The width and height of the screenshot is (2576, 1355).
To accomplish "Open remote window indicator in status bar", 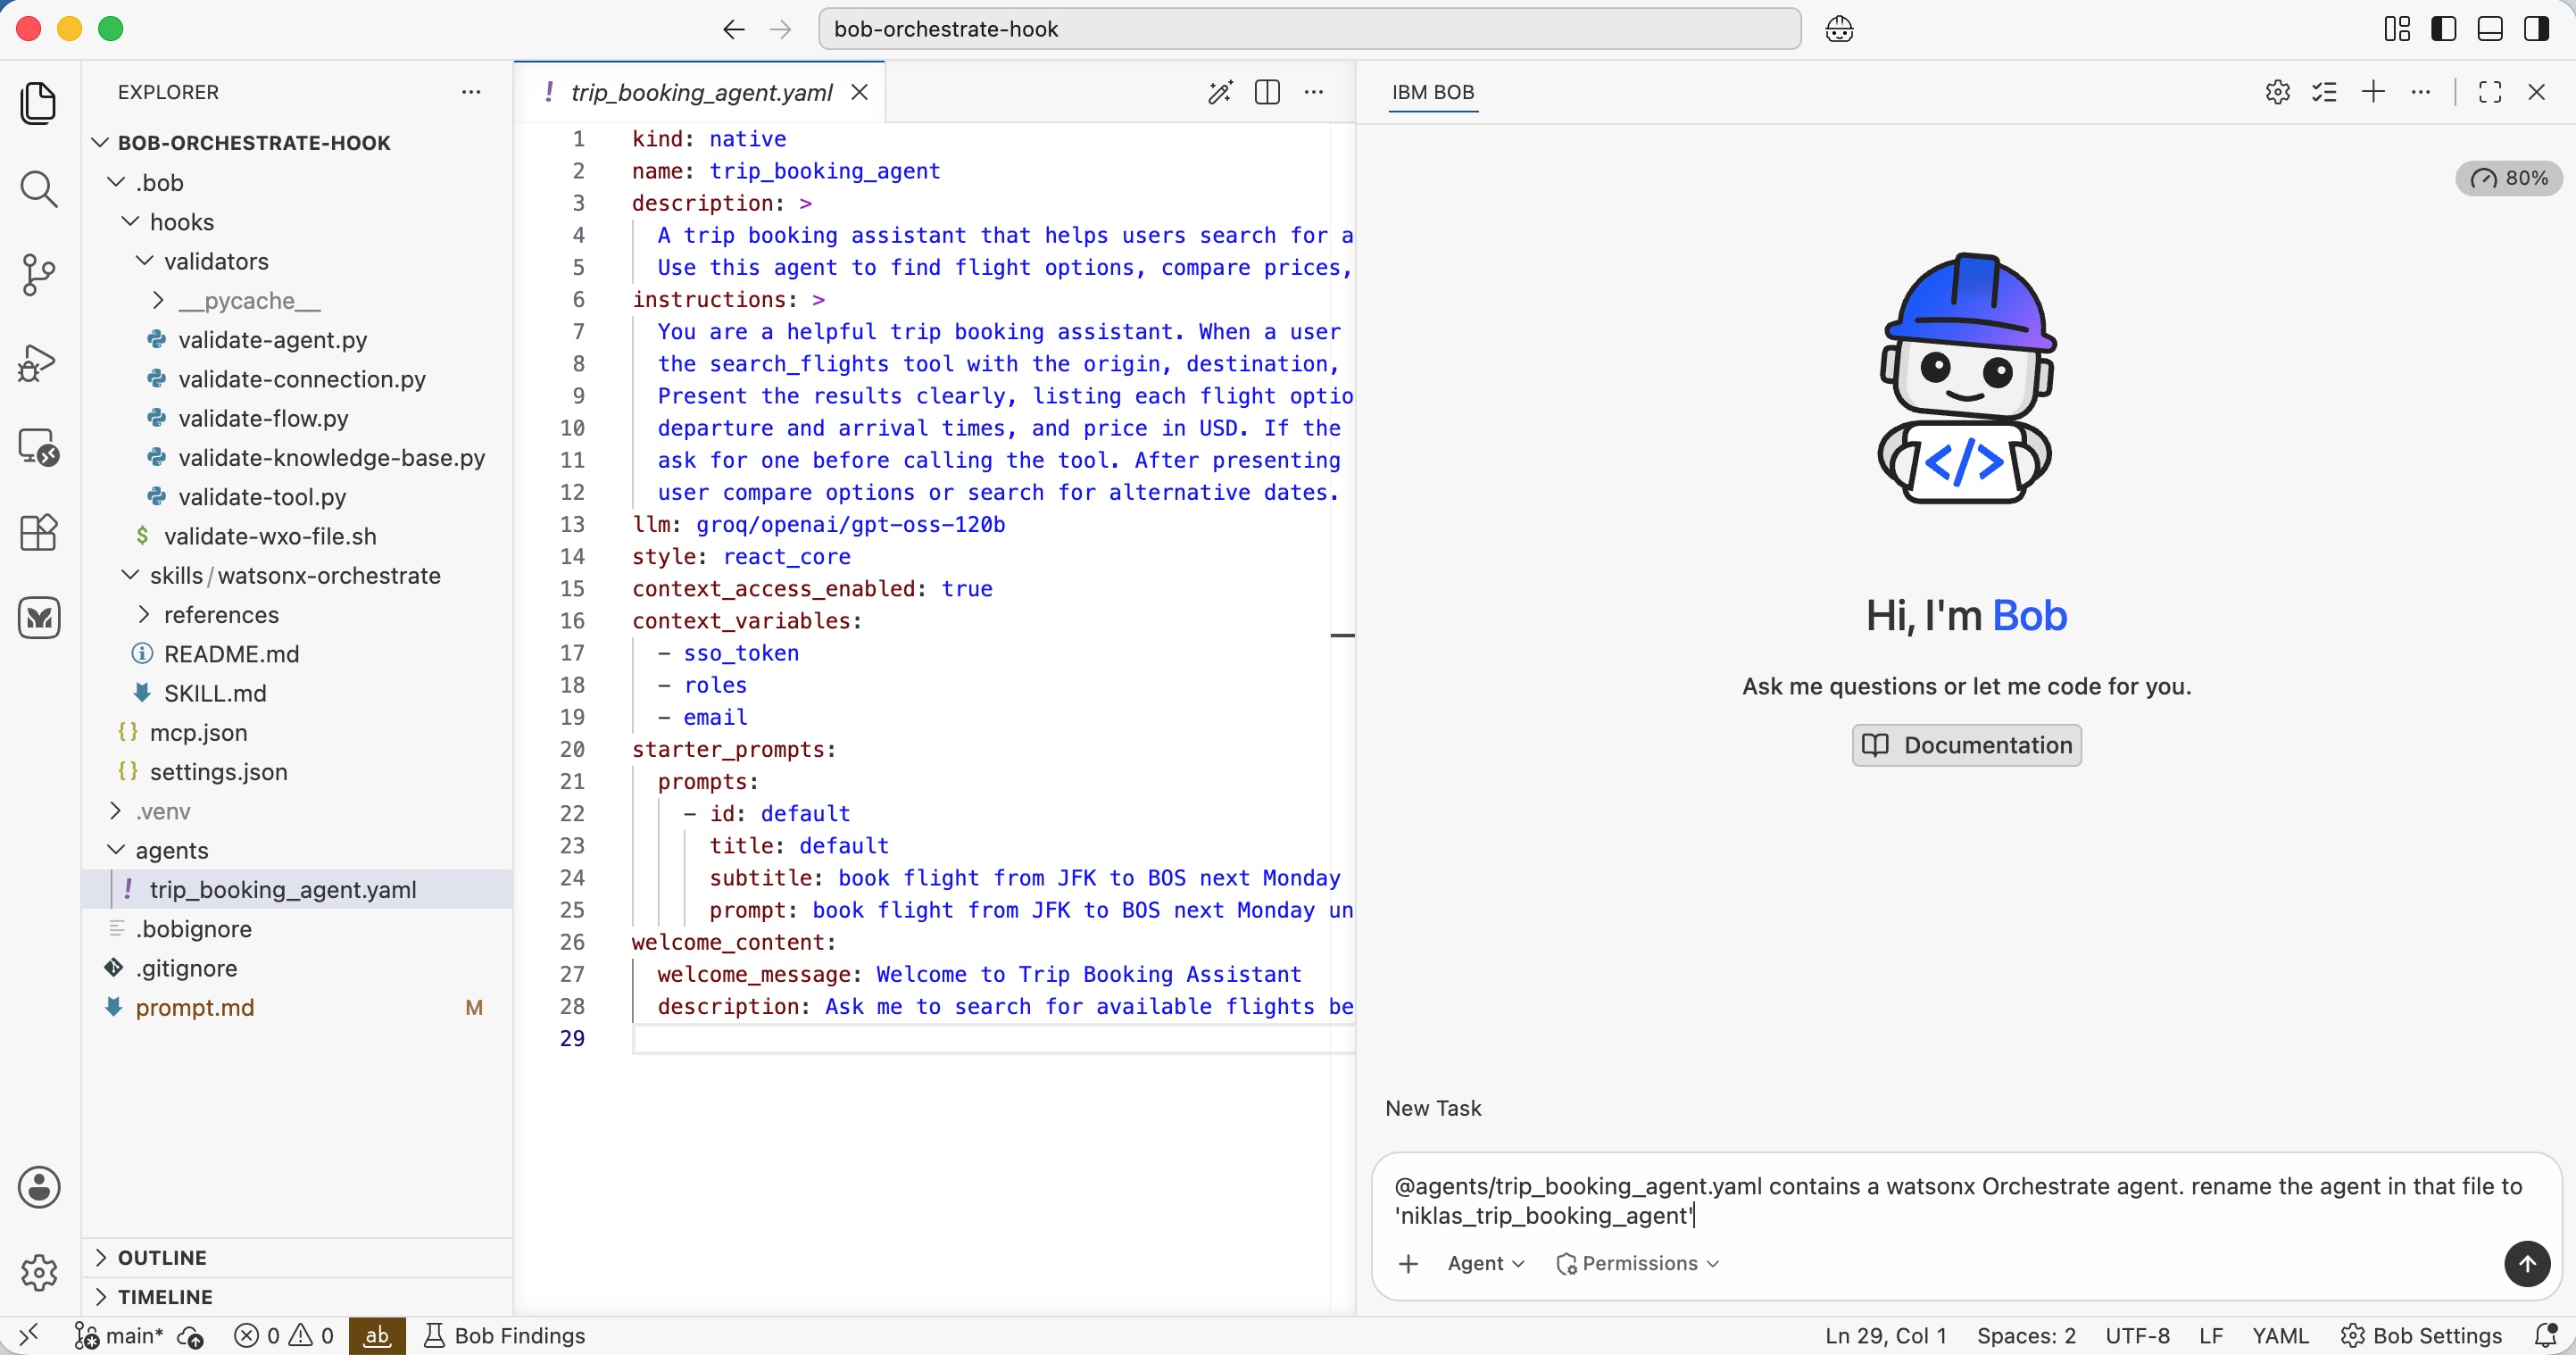I will pos(28,1335).
